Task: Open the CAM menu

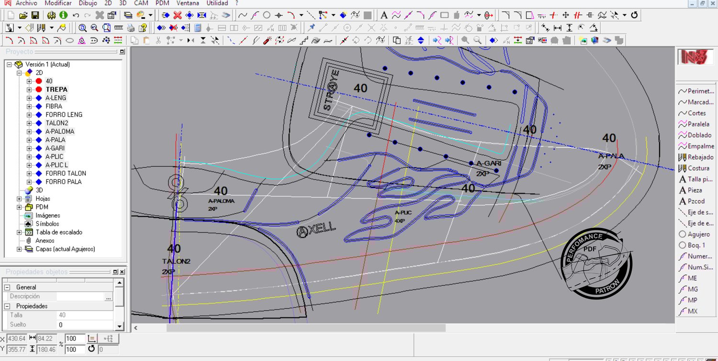Action: pyautogui.click(x=141, y=3)
